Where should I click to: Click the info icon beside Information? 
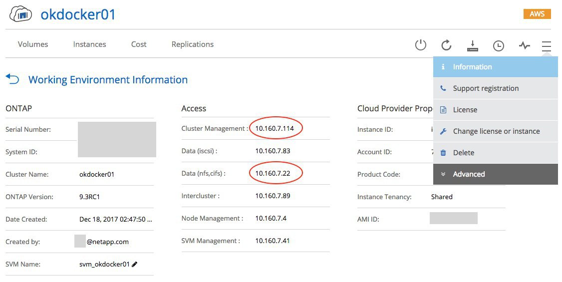(x=443, y=67)
